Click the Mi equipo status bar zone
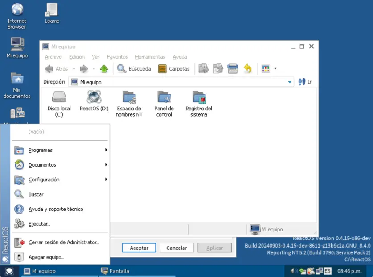373x277 pixels. [x=282, y=229]
